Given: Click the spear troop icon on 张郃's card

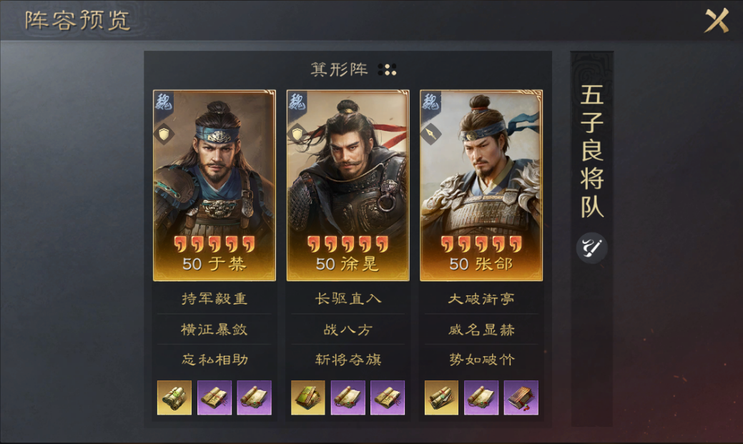Looking at the screenshot, I should tap(430, 134).
